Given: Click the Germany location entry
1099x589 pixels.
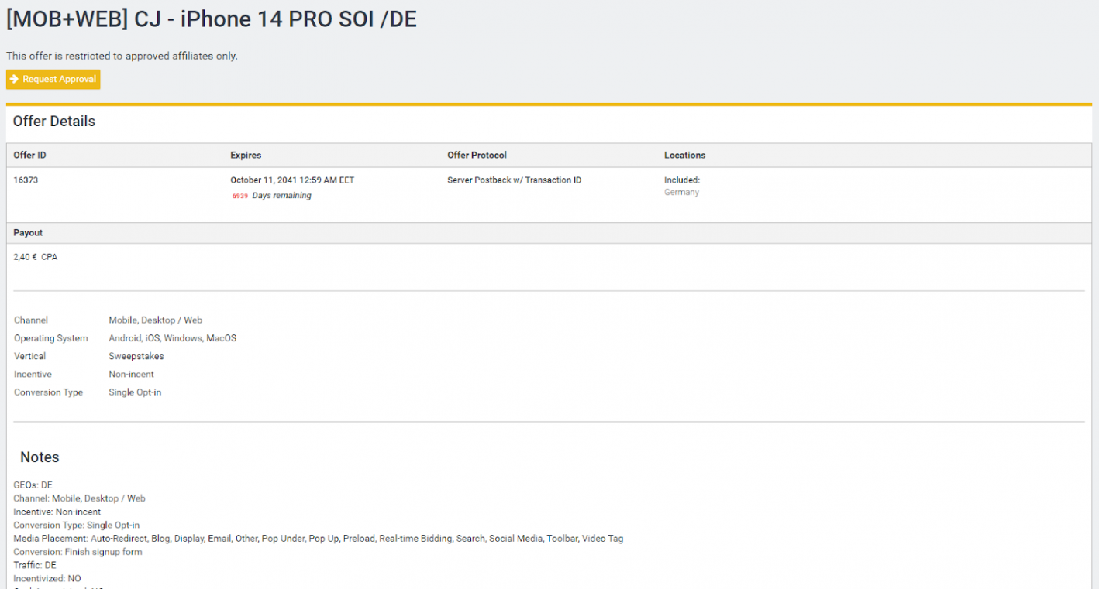Looking at the screenshot, I should pyautogui.click(x=681, y=193).
